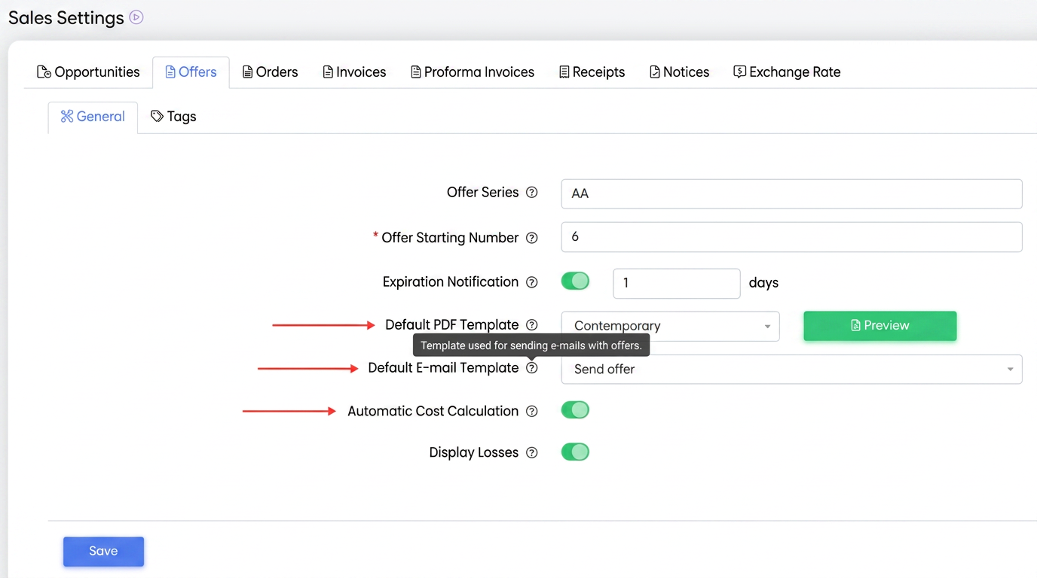Disable the Expiration Notification toggle
The height and width of the screenshot is (578, 1037).
pos(575,281)
